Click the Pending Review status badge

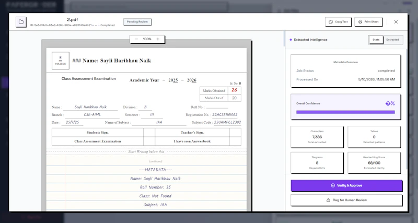pos(137,22)
